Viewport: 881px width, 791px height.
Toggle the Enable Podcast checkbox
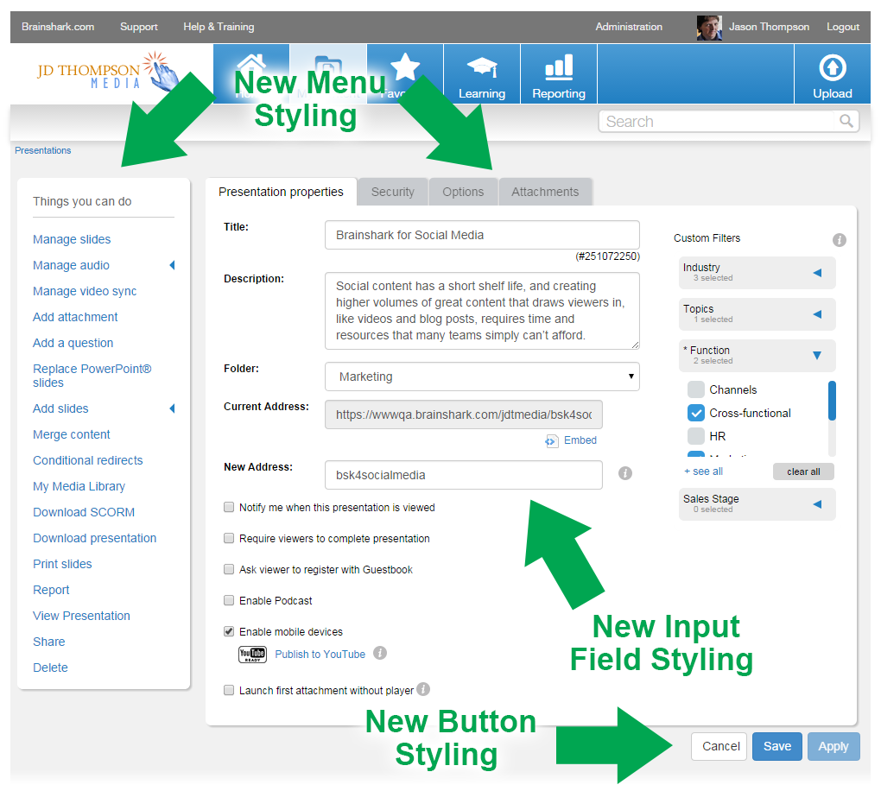229,600
